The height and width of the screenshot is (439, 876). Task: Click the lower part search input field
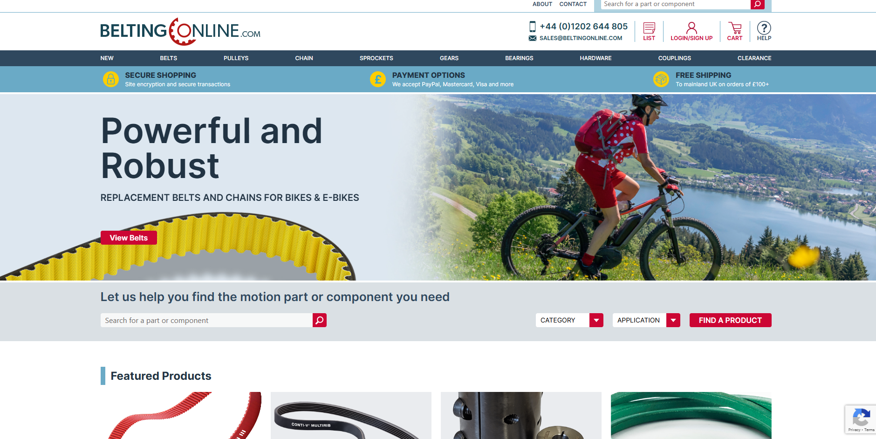coord(206,320)
